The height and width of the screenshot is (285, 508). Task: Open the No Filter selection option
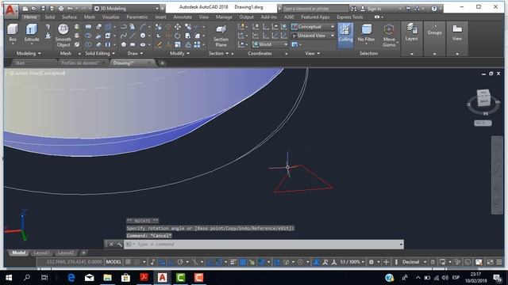366,33
